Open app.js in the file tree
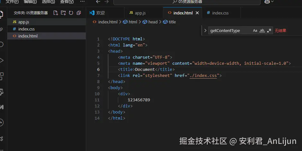Screen dimensions: 302x151 tap(47, 22)
